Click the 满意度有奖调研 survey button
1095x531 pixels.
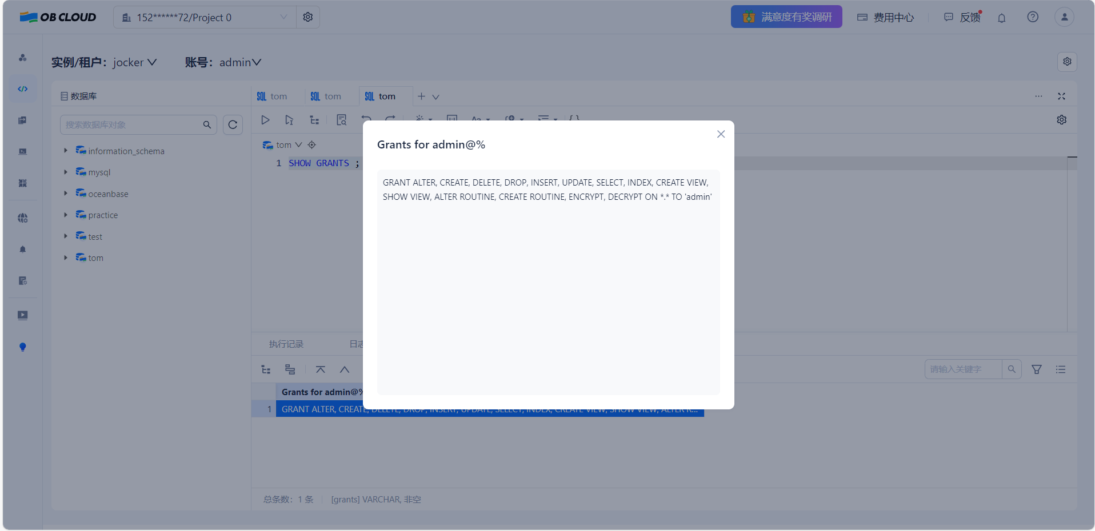pos(786,17)
